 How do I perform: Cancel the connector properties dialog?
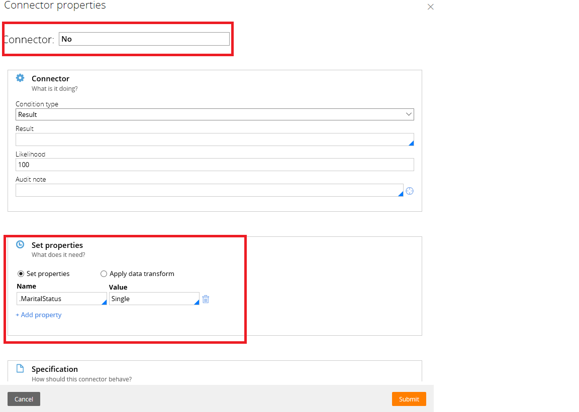tap(24, 399)
